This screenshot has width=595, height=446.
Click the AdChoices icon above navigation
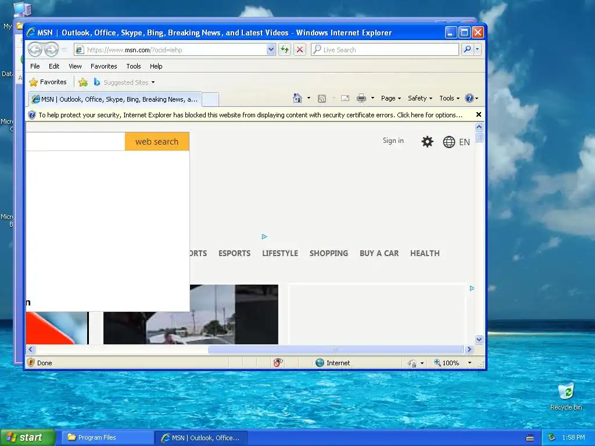pyautogui.click(x=264, y=237)
